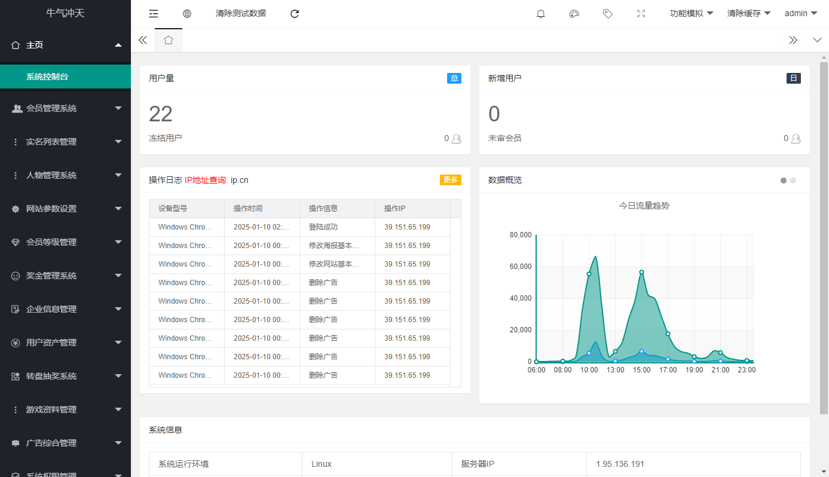Viewport: 829px width, 477px height.
Task: Click the tag note icon
Action: click(x=608, y=14)
